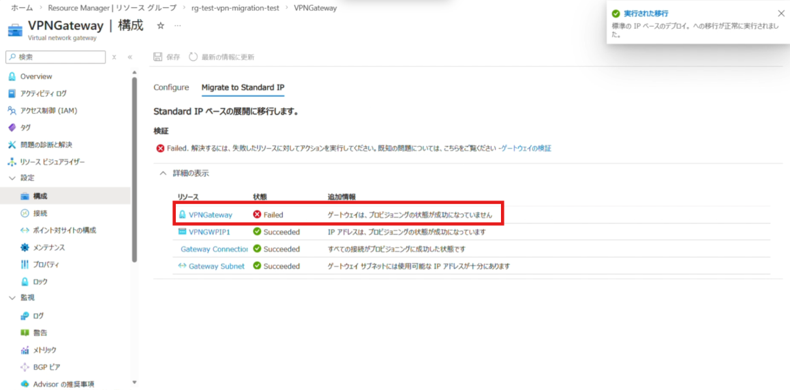Select the Migrate to Standard IP tab
790x390 pixels.
click(x=243, y=88)
